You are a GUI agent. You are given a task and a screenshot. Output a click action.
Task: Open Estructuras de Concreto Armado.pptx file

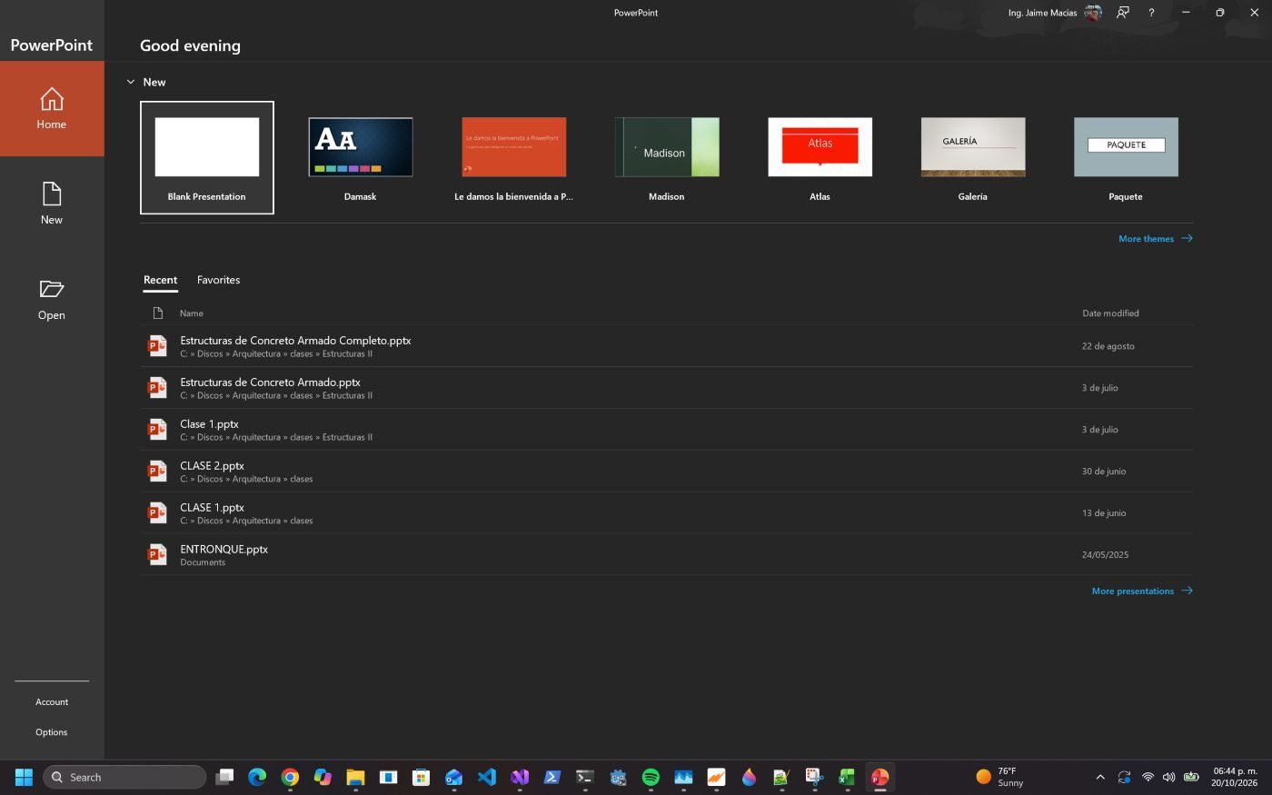[667, 388]
